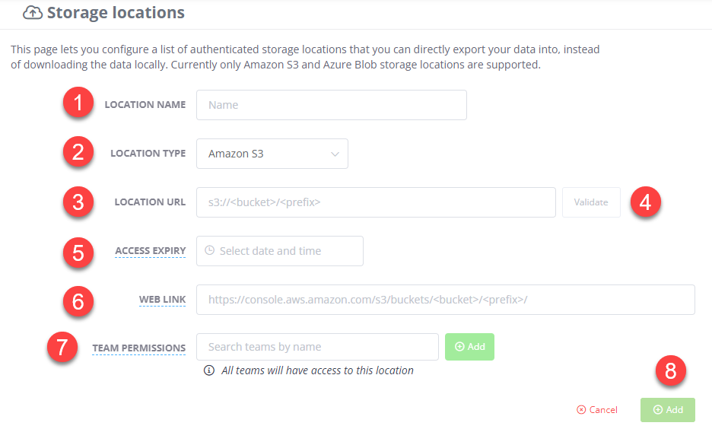Click the underlined Team Permissions label
This screenshot has height=429, width=712.
(x=139, y=348)
